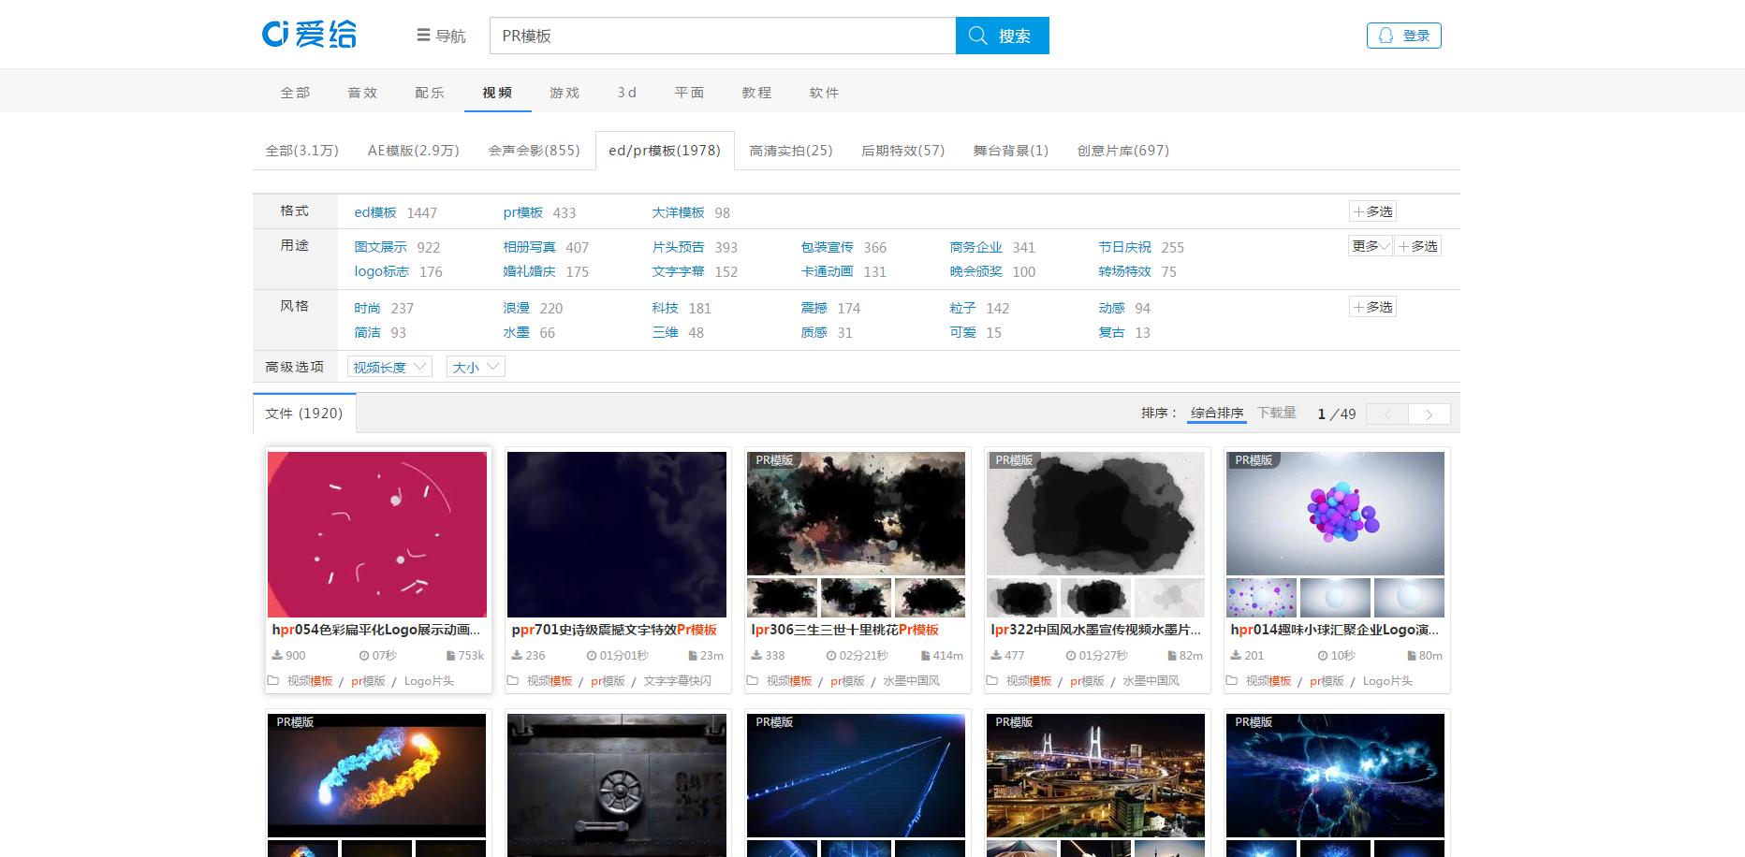This screenshot has width=1745, height=857.
Task: Enable 多选 multi-select for 用途 filters
Action: tap(1418, 246)
